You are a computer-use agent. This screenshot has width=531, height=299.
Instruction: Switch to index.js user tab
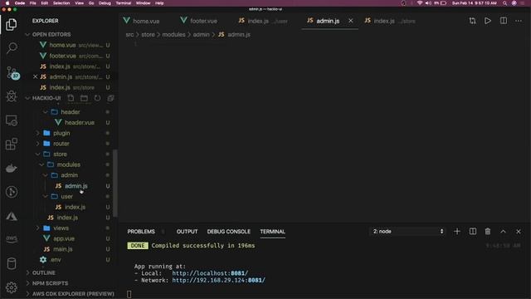pos(263,21)
